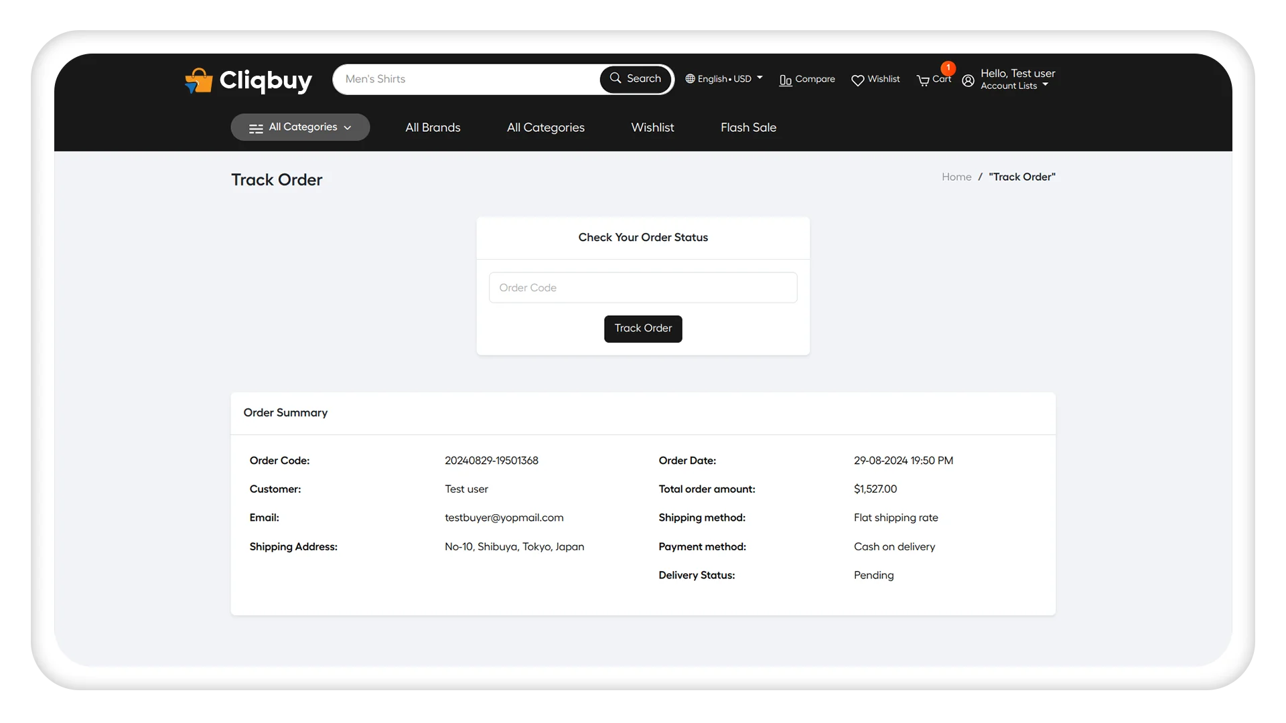Click the Cart bag icon

tap(923, 80)
